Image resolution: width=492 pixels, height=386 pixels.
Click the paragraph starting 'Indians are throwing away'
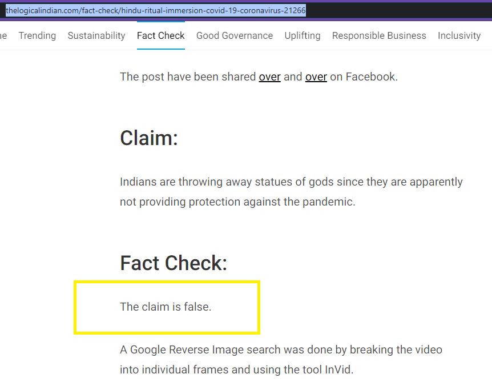(291, 192)
